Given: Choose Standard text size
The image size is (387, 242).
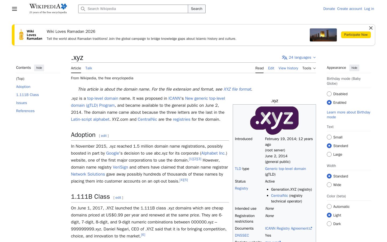Looking at the screenshot, I should click(x=329, y=146).
